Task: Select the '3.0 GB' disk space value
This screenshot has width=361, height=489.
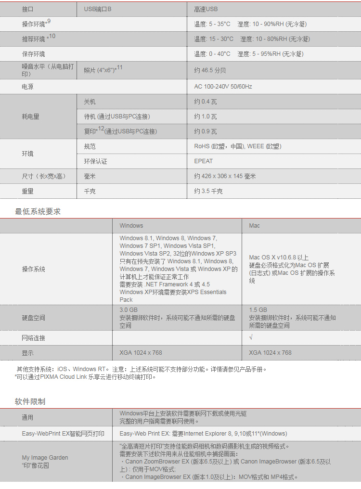Action: pos(128,310)
